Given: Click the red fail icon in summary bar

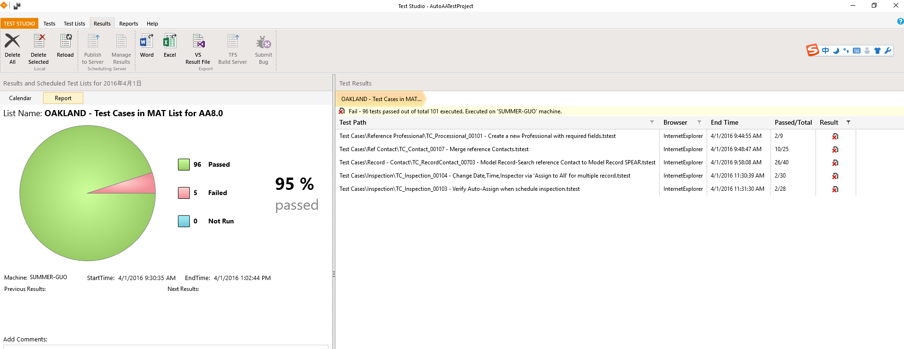Looking at the screenshot, I should (x=342, y=111).
